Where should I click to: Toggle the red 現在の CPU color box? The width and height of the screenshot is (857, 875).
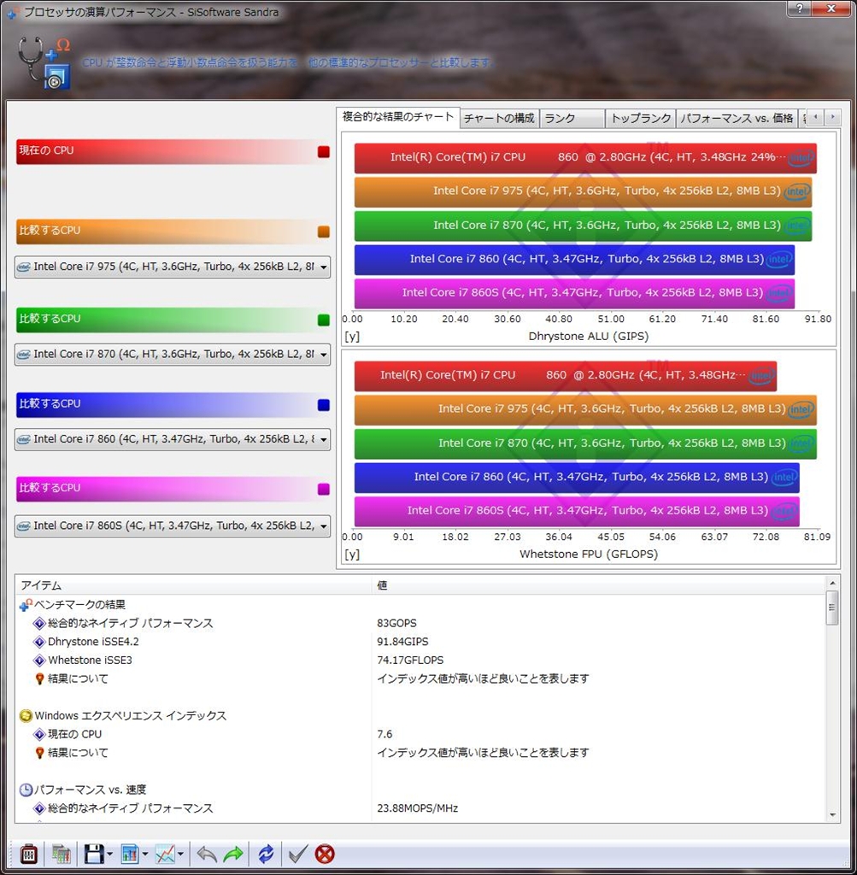click(x=324, y=152)
